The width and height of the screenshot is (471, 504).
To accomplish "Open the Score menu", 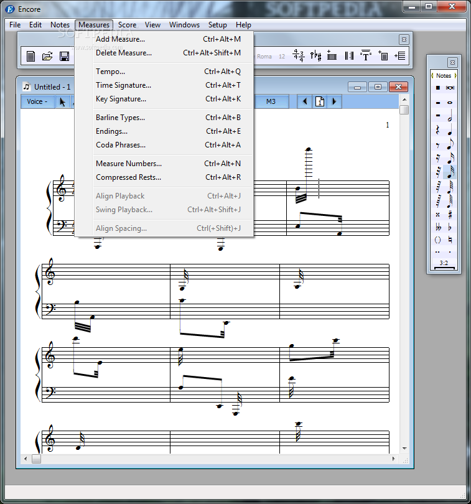I will pos(127,25).
